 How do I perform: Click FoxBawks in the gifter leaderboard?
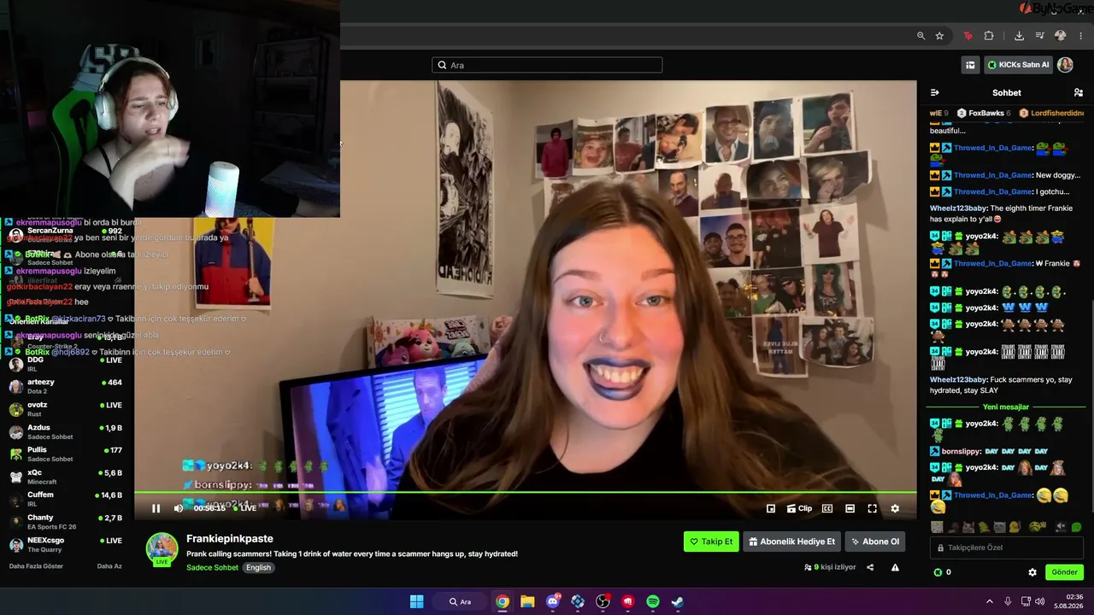[x=984, y=113]
